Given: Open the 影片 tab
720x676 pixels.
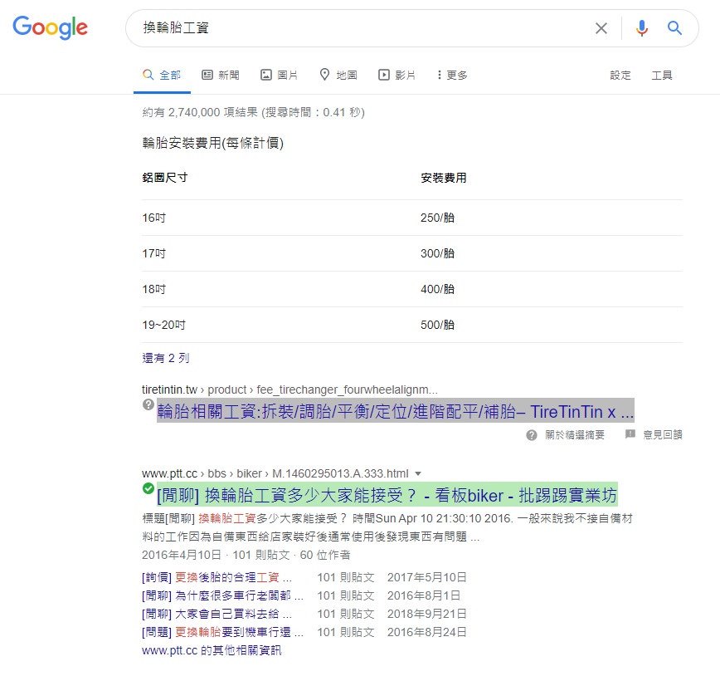Looking at the screenshot, I should [x=396, y=75].
